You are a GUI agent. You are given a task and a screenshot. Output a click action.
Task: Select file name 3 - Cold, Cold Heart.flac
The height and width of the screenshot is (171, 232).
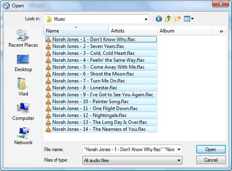click(x=94, y=53)
